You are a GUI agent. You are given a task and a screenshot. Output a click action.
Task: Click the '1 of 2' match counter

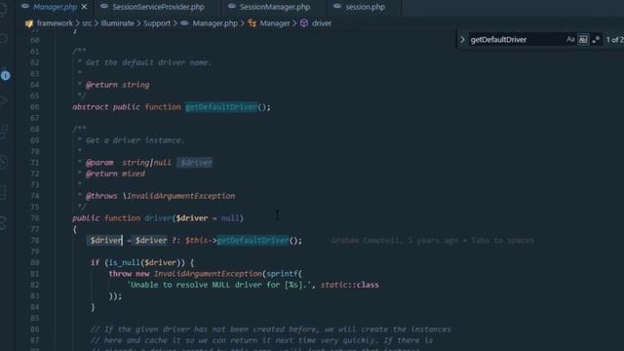(614, 39)
